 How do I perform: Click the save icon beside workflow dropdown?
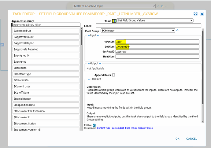pyautogui.click(x=162, y=6)
